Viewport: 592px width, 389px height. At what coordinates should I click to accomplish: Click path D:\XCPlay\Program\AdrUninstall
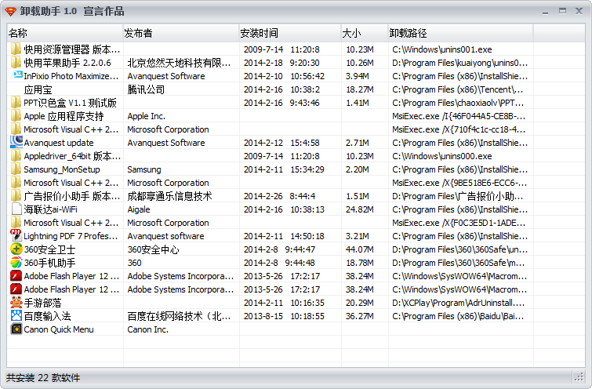(x=458, y=303)
